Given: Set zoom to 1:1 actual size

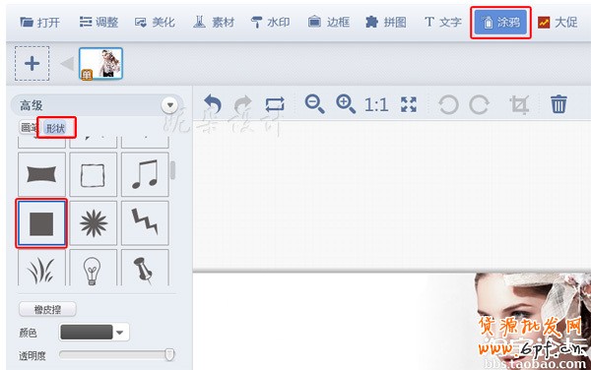Looking at the screenshot, I should [376, 105].
